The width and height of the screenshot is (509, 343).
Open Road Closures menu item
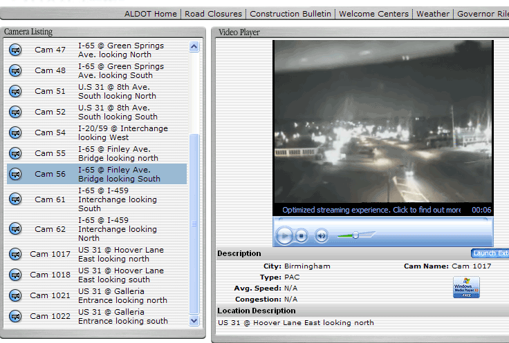pos(213,14)
